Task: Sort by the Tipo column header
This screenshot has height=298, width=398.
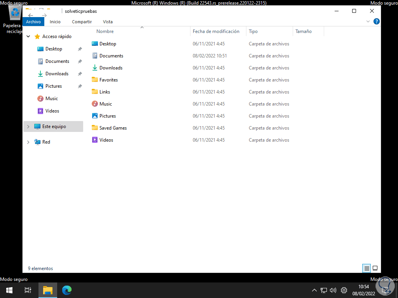Action: (x=253, y=31)
